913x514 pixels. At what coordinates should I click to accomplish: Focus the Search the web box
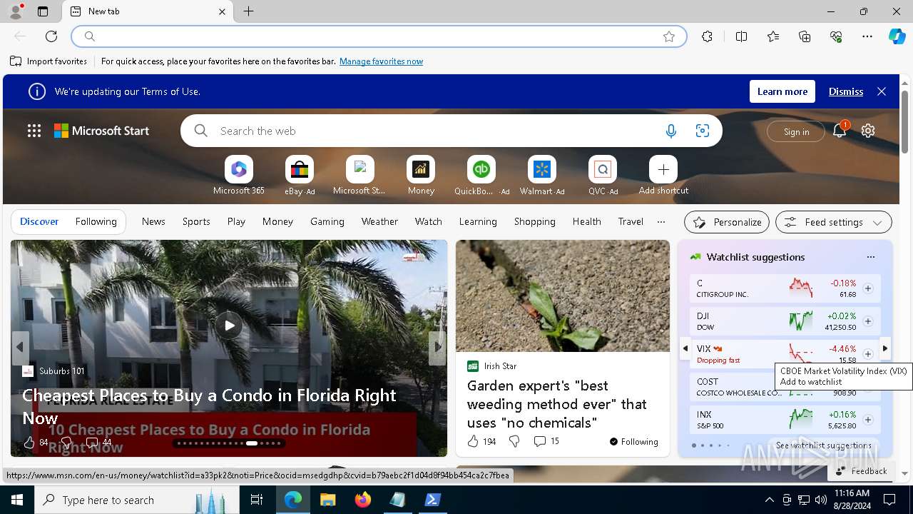(x=435, y=131)
